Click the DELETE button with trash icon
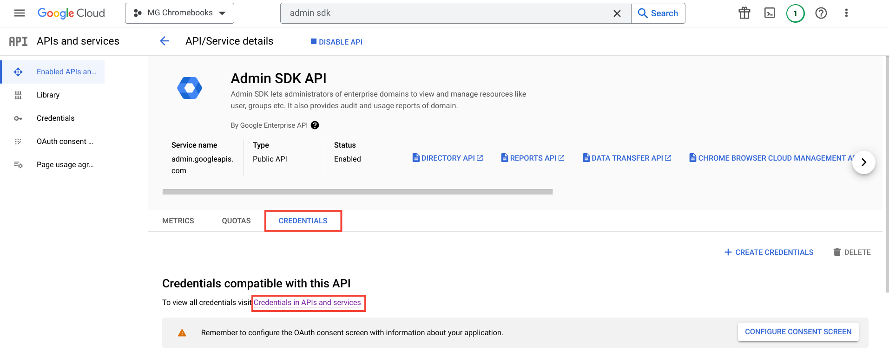889x357 pixels. [x=852, y=252]
